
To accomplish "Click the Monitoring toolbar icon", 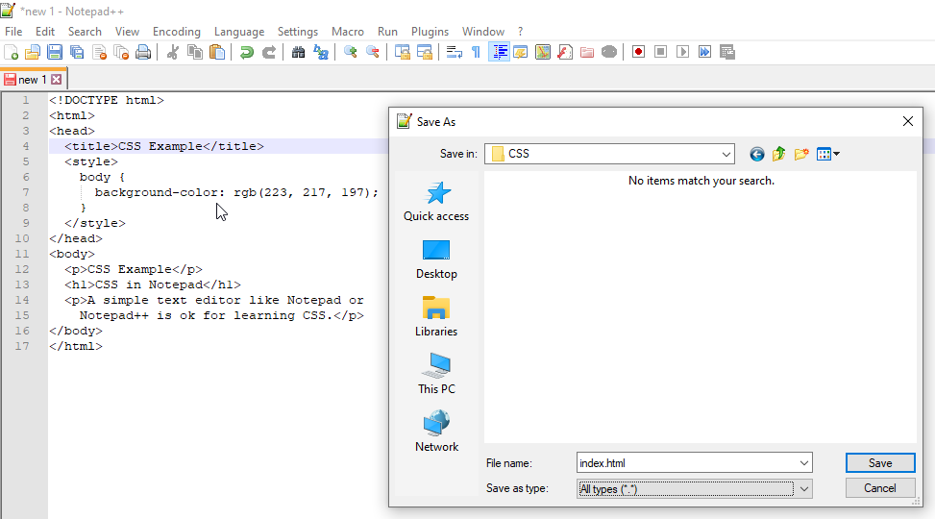I will [x=609, y=53].
